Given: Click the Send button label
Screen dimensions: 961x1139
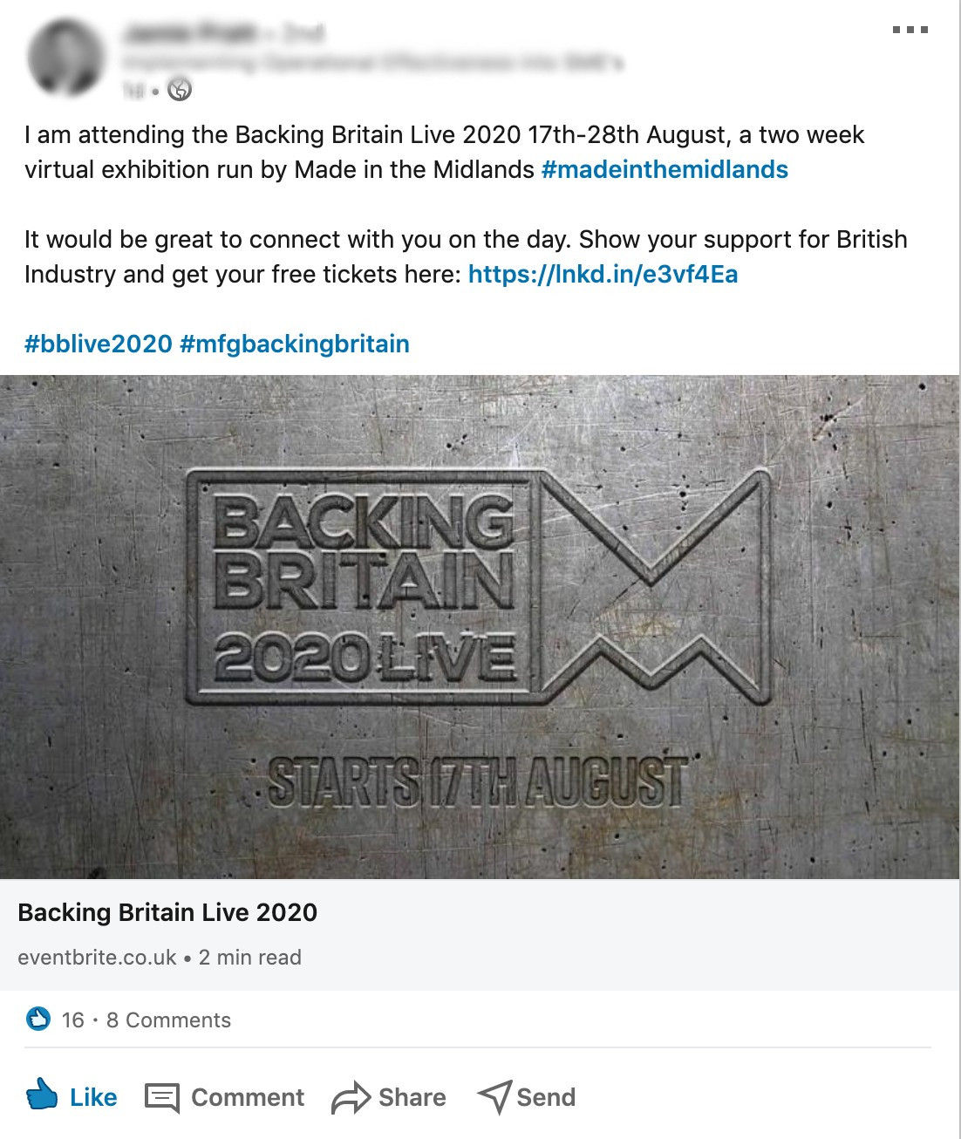Looking at the screenshot, I should pos(546,1097).
